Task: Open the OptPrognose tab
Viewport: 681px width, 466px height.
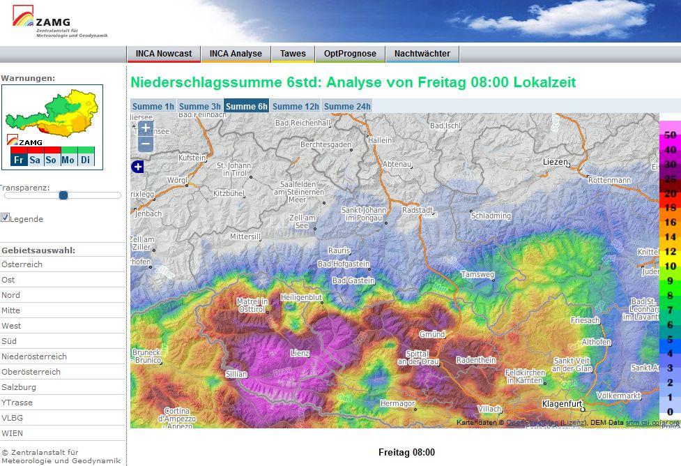Action: coord(350,54)
